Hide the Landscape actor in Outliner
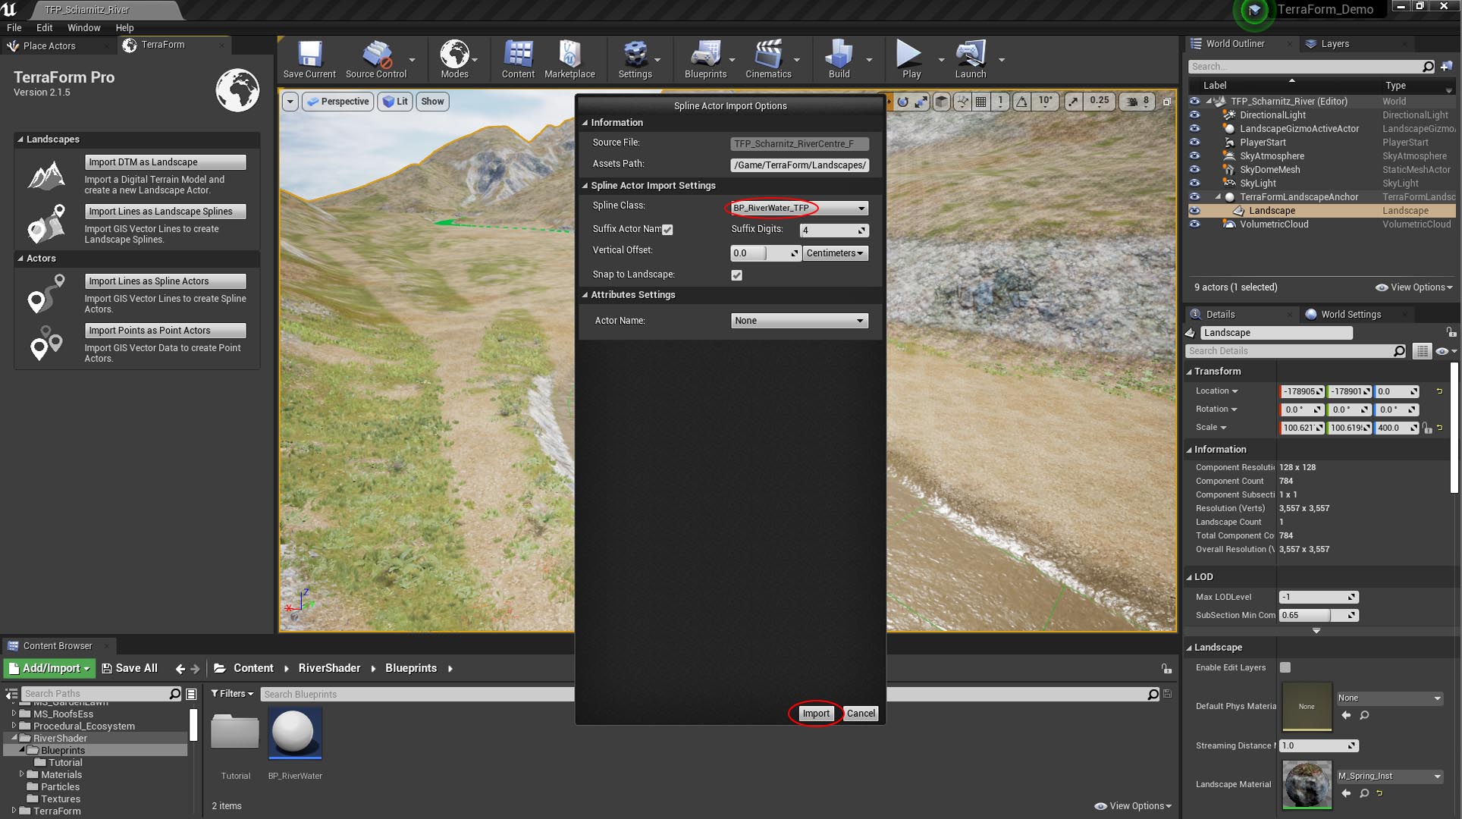This screenshot has width=1462, height=819. tap(1195, 211)
